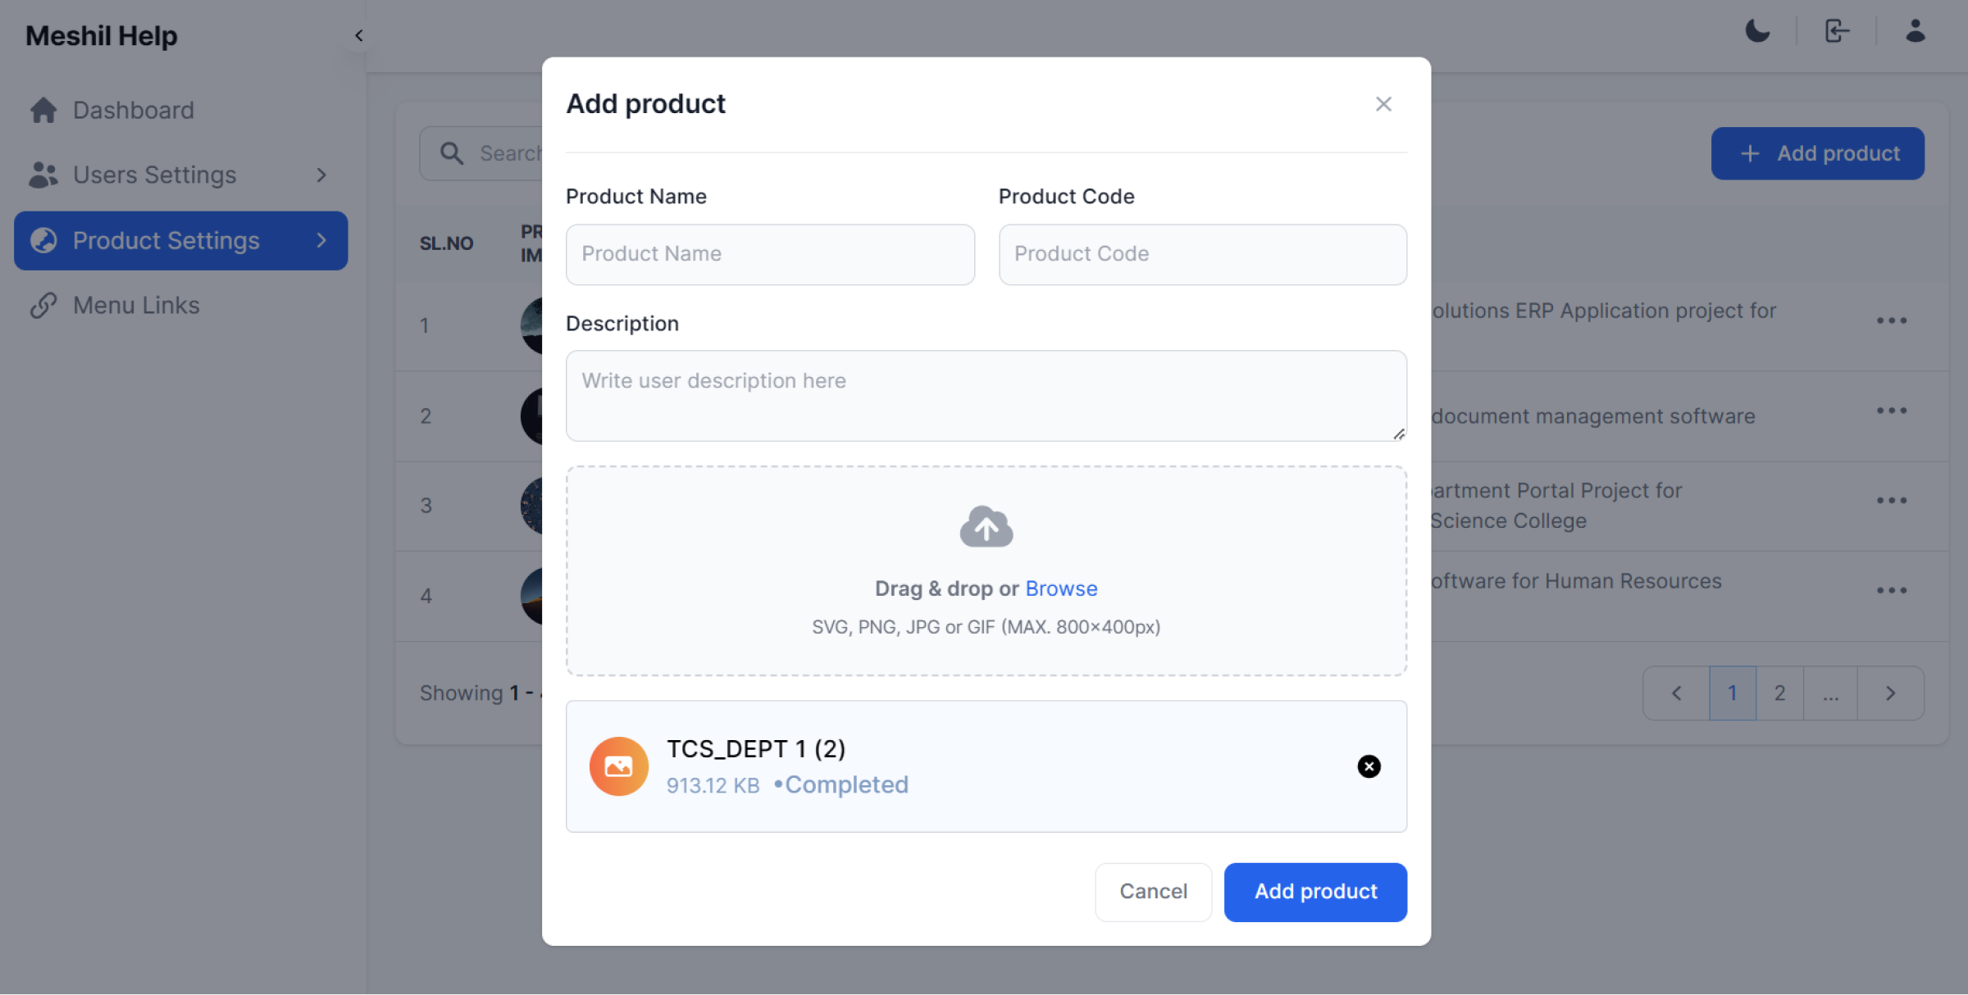Remove the uploaded TCS_DEPT 1 (2) file
This screenshot has width=1968, height=995.
point(1369,766)
